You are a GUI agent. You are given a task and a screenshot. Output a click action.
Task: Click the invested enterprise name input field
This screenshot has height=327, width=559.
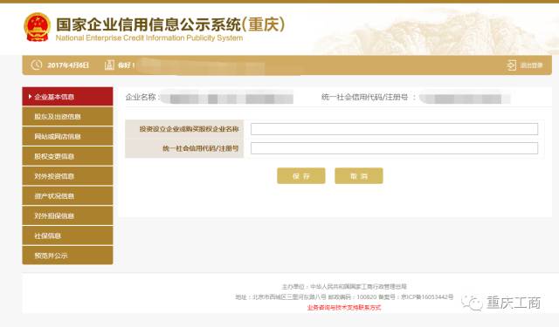click(x=394, y=129)
